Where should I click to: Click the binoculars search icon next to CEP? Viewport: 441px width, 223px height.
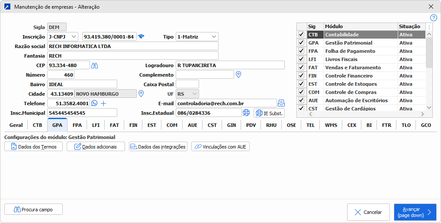click(x=95, y=65)
